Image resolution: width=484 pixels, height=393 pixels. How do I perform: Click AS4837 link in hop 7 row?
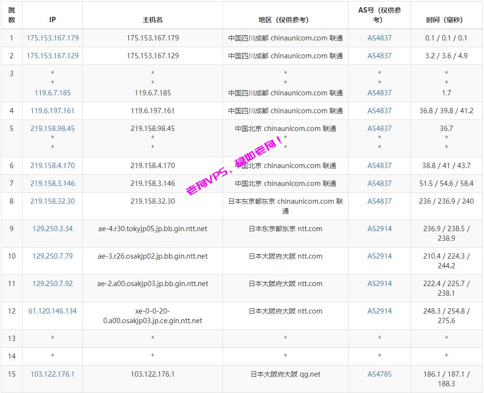[379, 183]
